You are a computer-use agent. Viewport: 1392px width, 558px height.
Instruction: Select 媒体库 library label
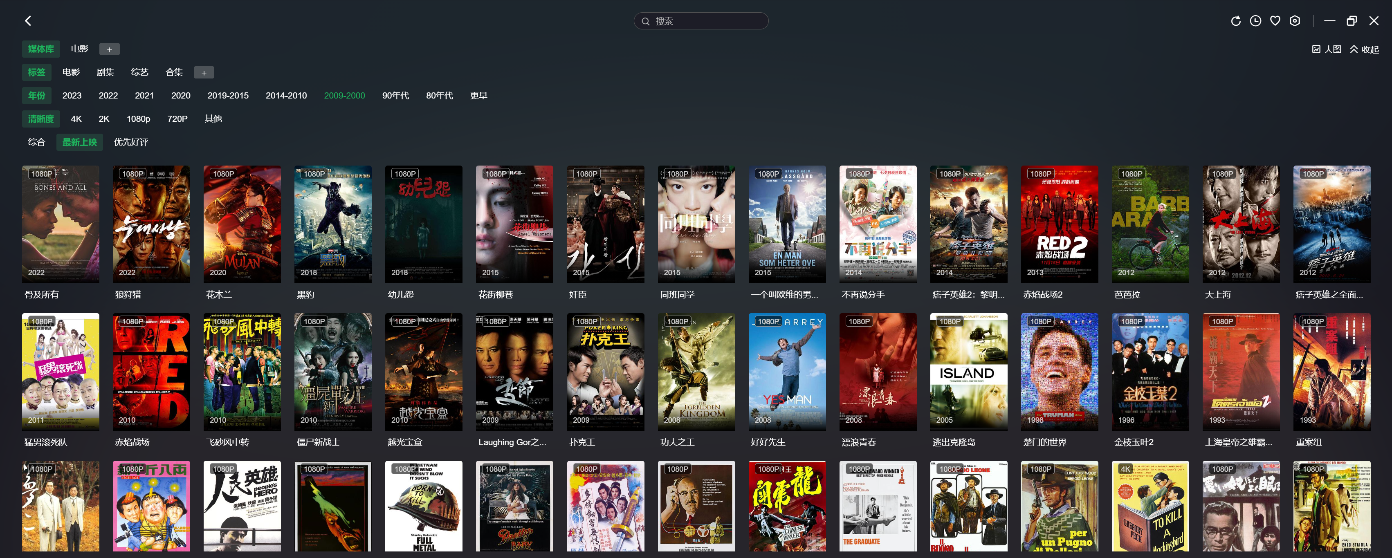(41, 49)
